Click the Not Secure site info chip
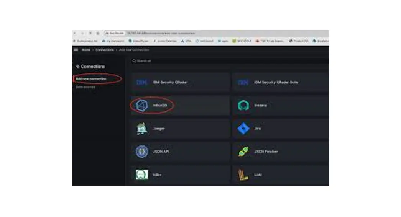Viewport: 401px width, 217px height. (115, 33)
